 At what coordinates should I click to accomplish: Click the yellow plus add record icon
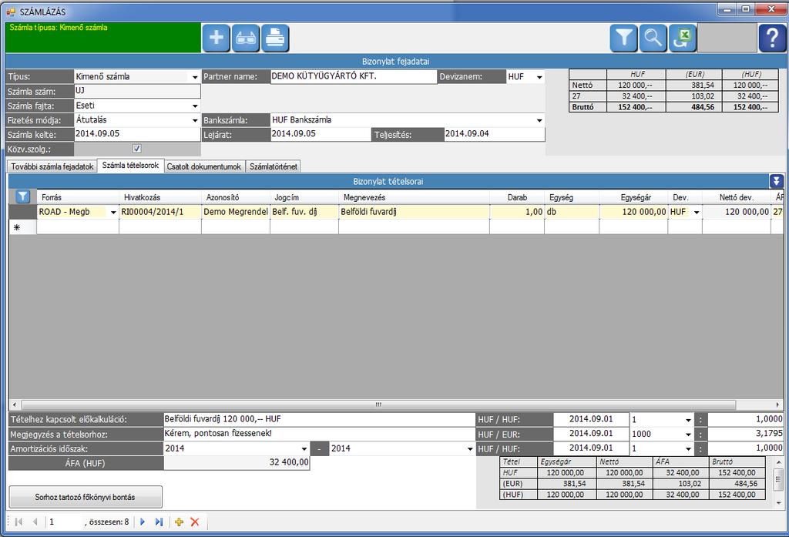point(179,522)
